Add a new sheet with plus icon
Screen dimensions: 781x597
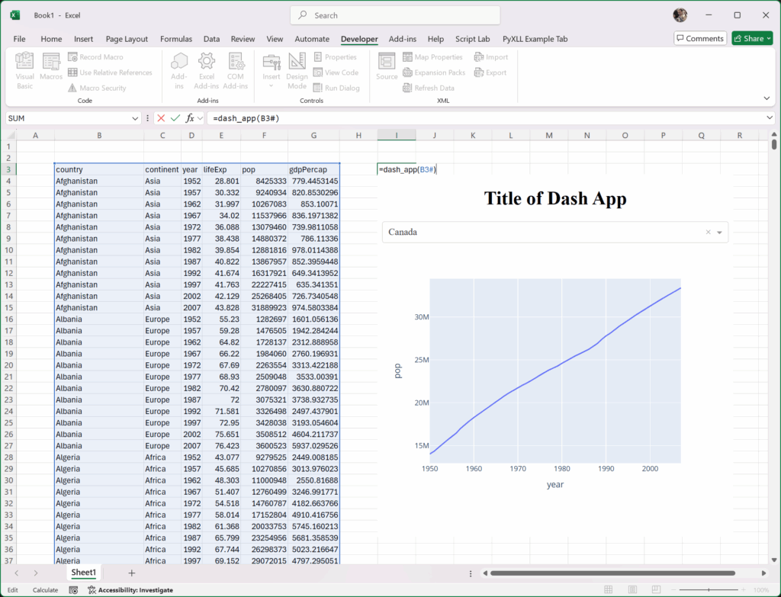(x=132, y=573)
